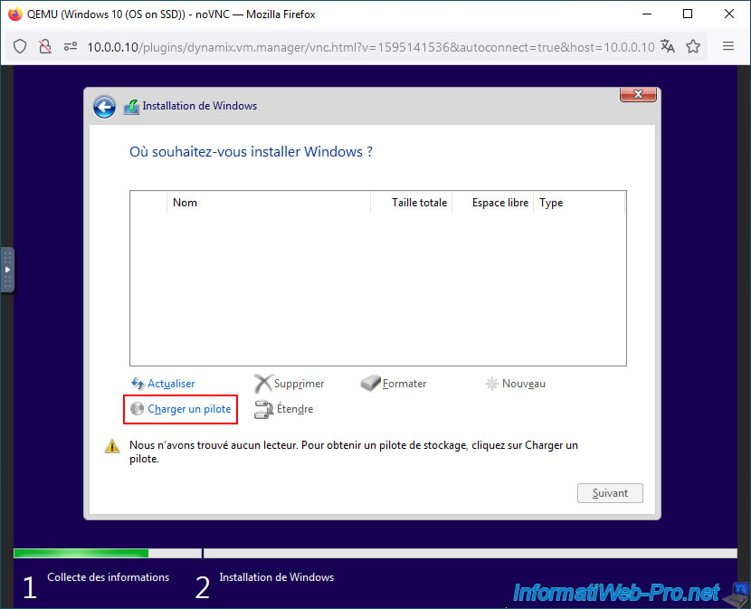Click the Actualiser refresh icon

(138, 384)
